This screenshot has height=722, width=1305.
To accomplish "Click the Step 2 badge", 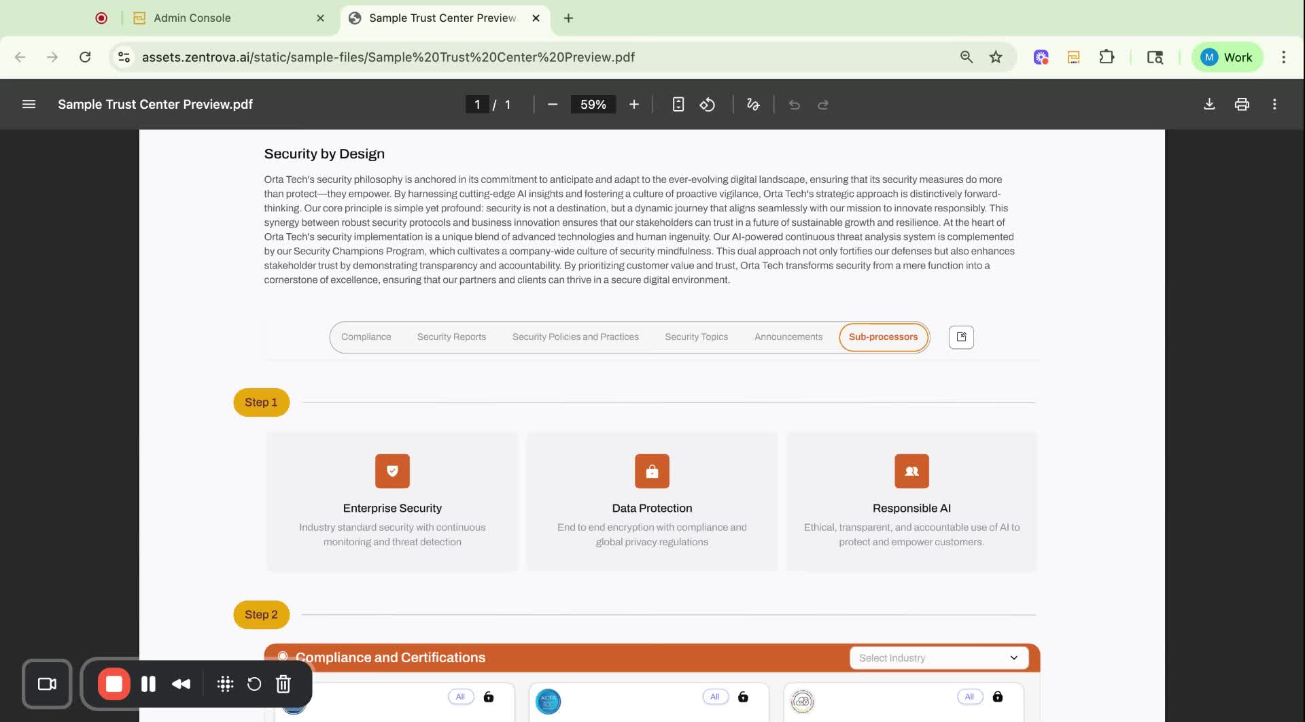I will (261, 615).
